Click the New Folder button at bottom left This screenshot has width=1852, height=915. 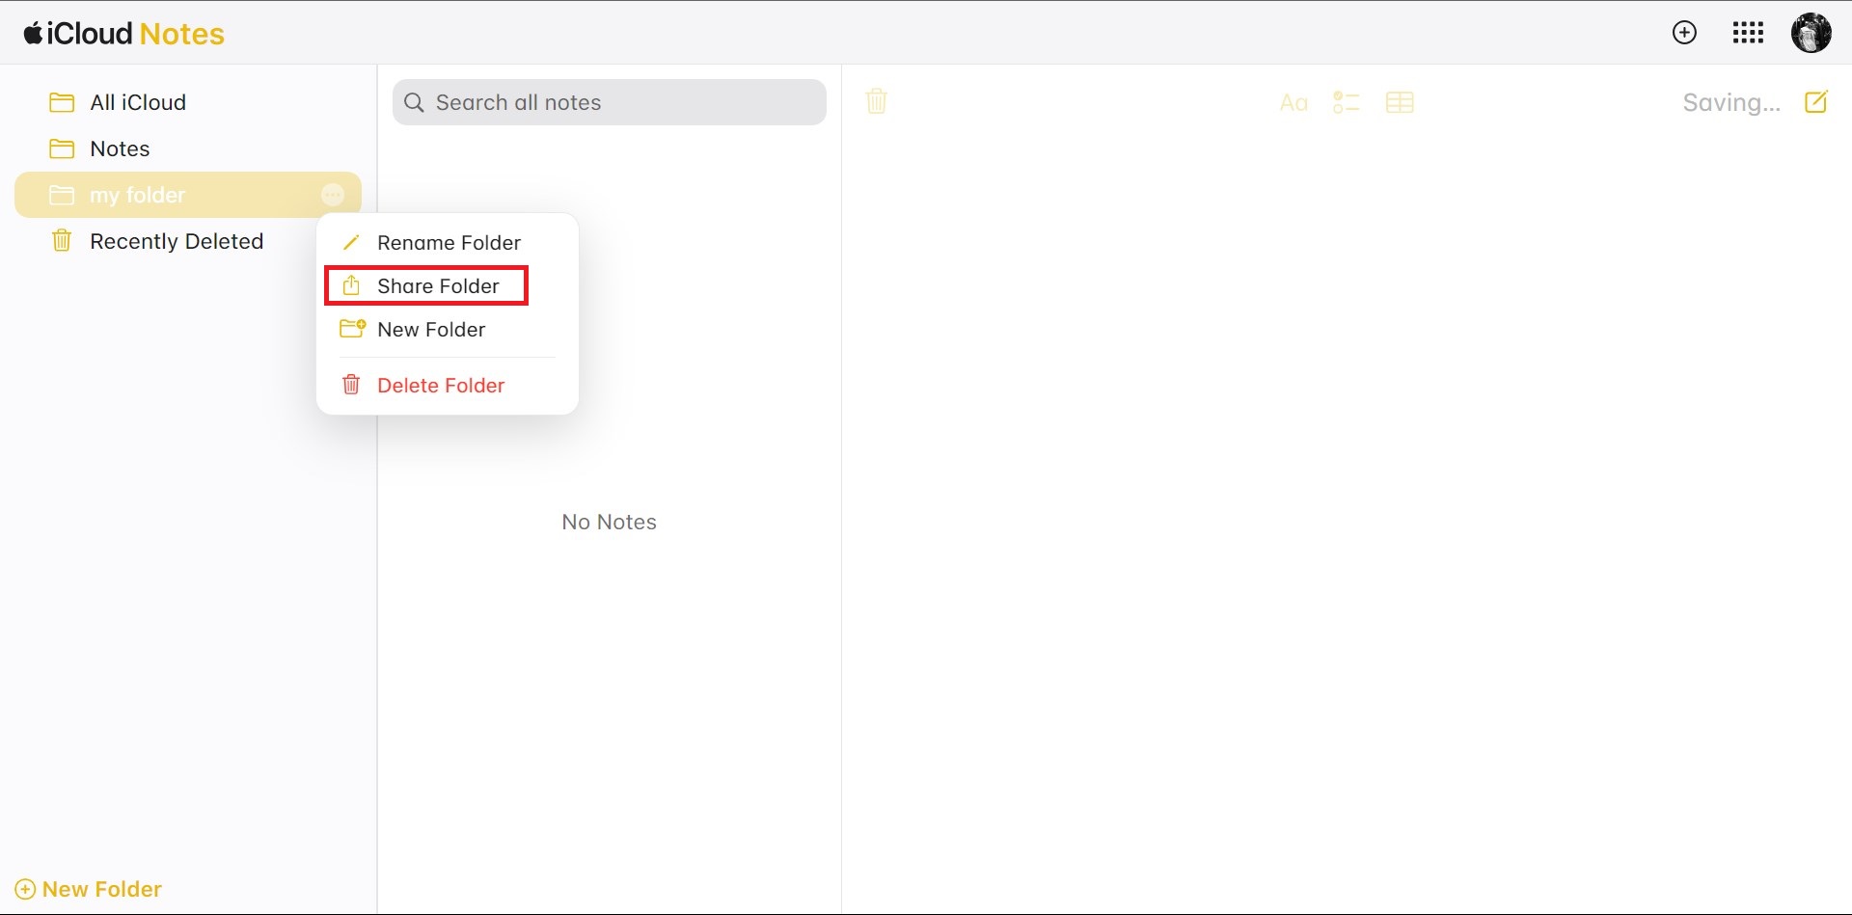(89, 889)
